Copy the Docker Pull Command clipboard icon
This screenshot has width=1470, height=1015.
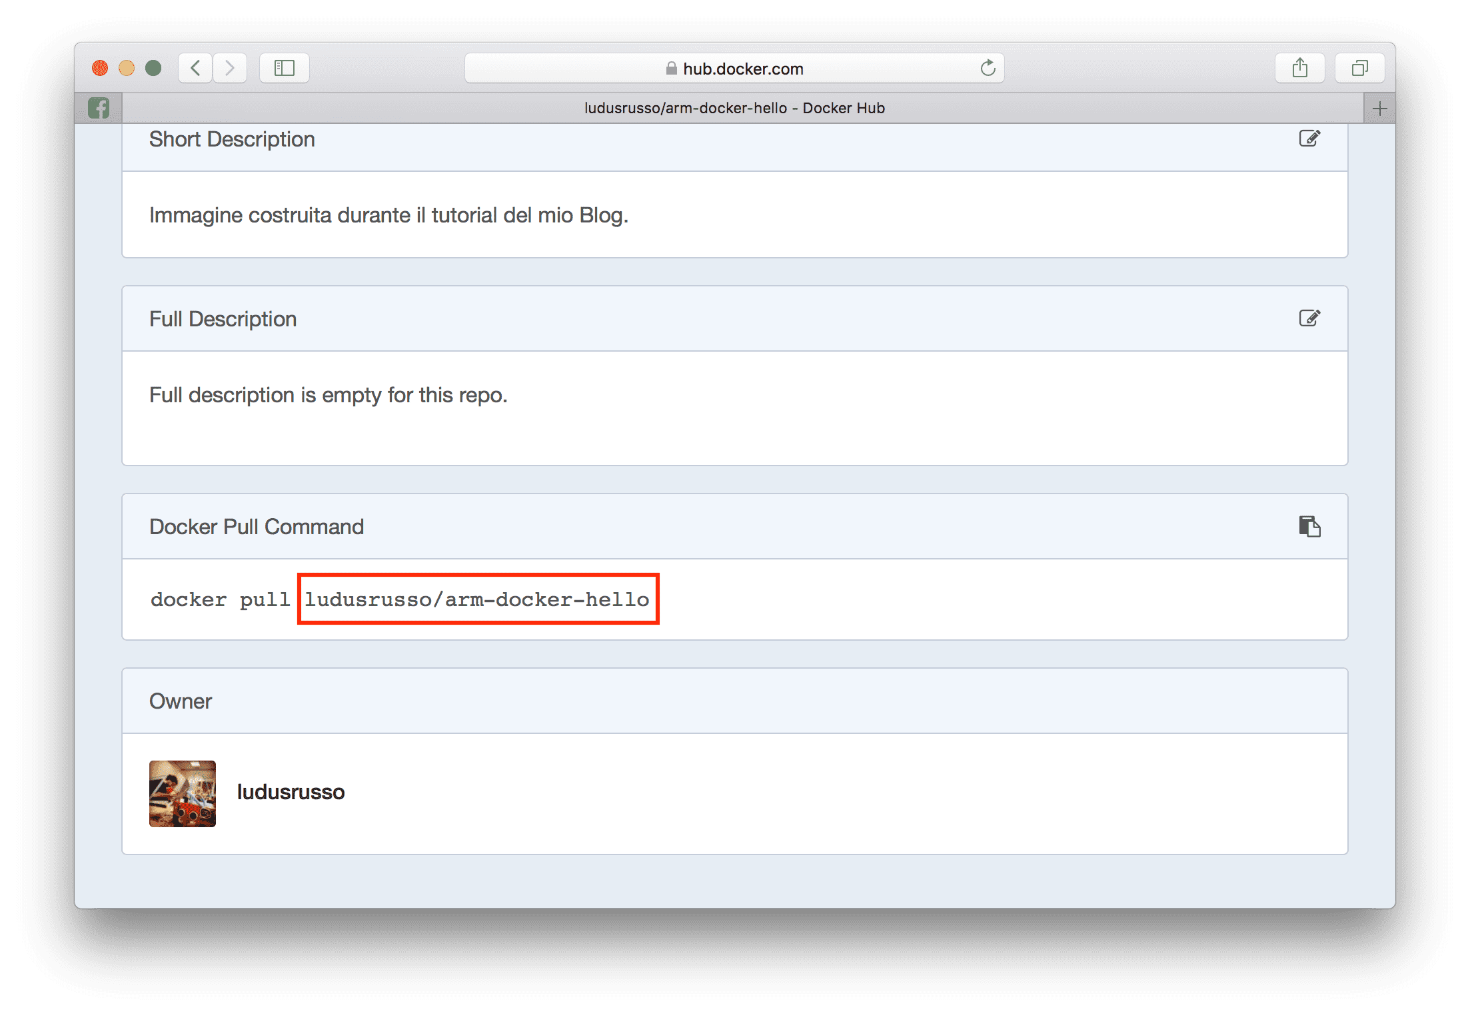coord(1309,526)
